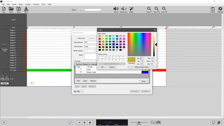Click the Effect magic wand icon
The height and width of the screenshot is (126, 224).
(132, 9)
